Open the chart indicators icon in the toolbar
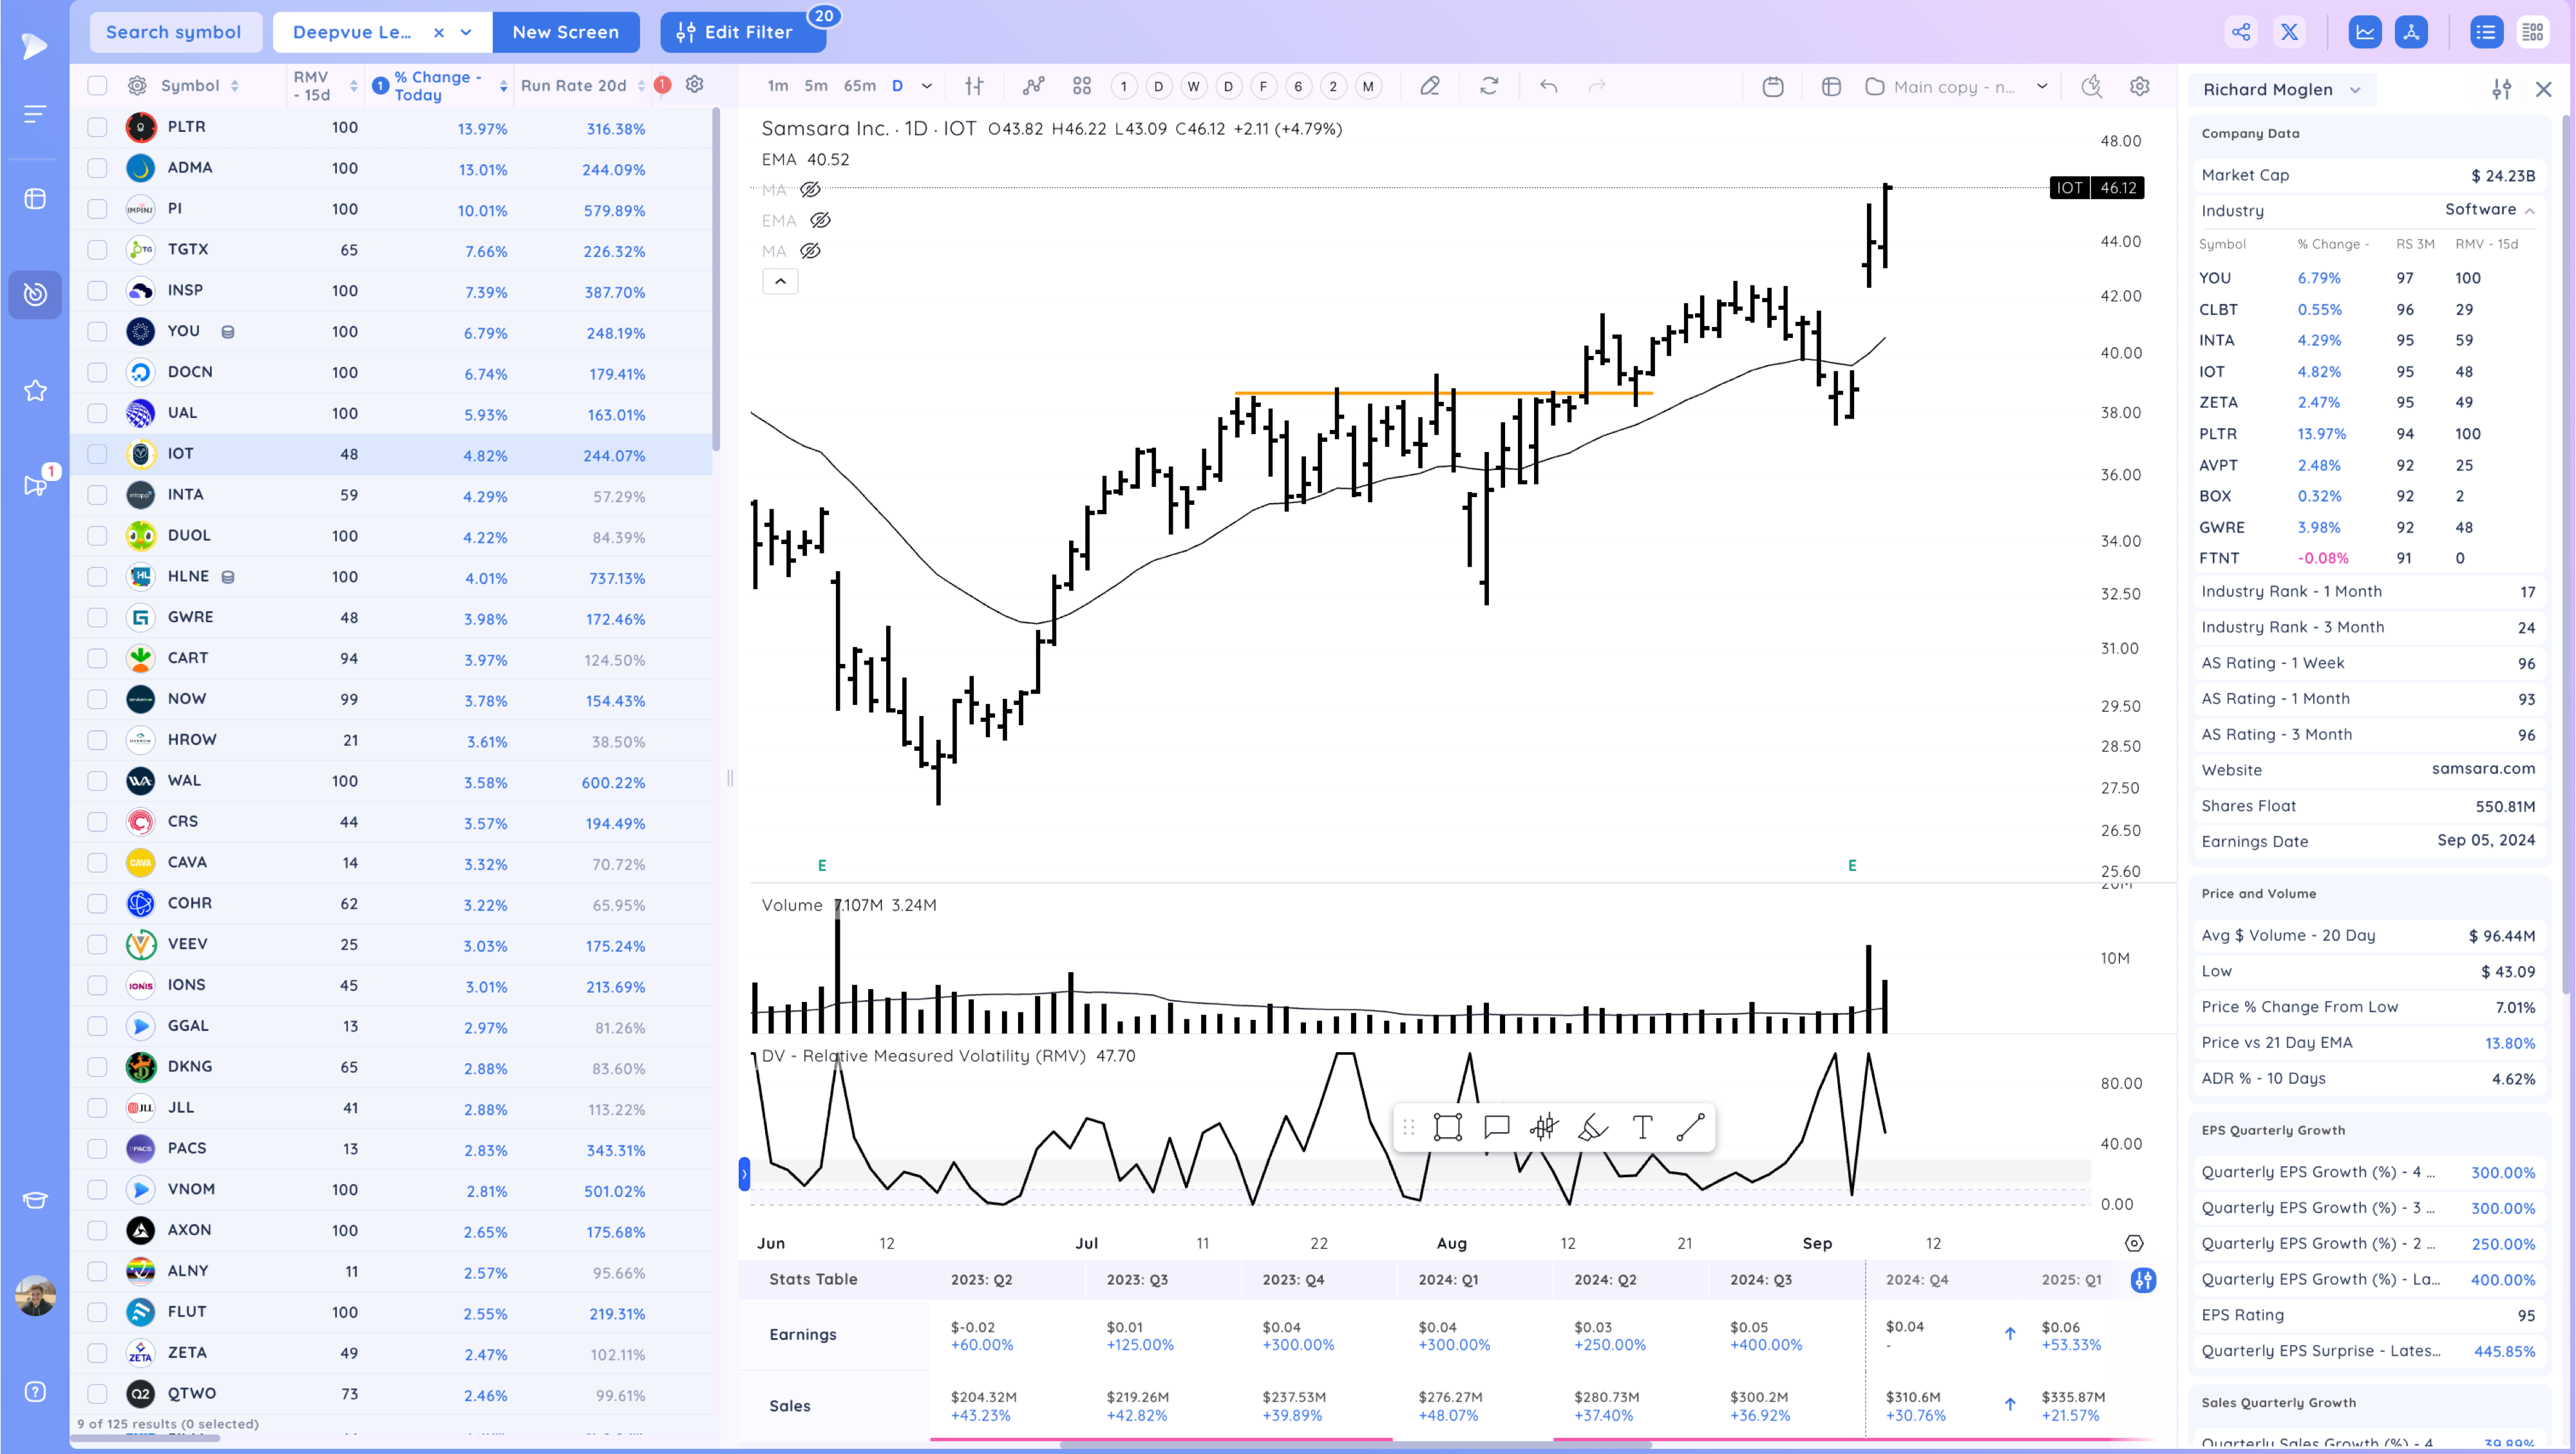Screen dimensions: 2576x1454 [1033, 86]
